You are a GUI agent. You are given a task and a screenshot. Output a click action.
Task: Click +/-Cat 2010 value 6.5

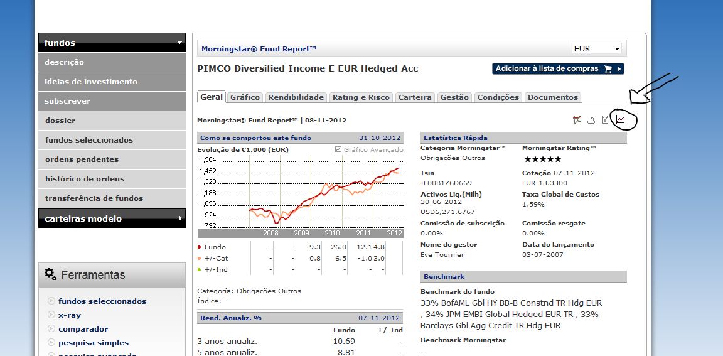pos(340,258)
